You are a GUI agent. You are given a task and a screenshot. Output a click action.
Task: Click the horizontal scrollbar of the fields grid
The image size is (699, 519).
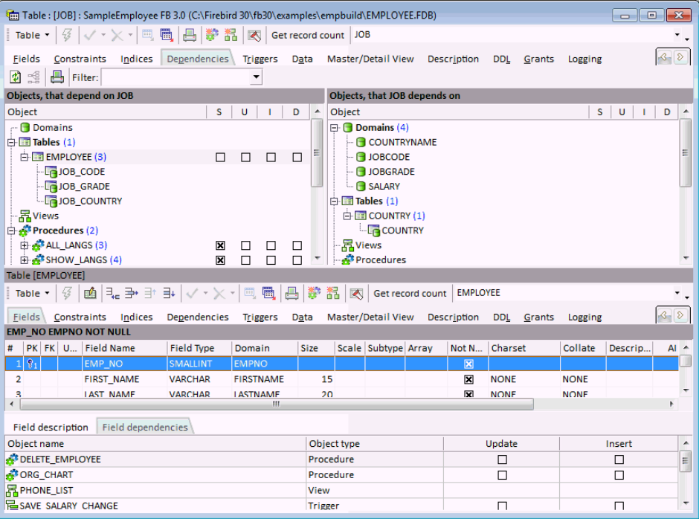pos(276,404)
